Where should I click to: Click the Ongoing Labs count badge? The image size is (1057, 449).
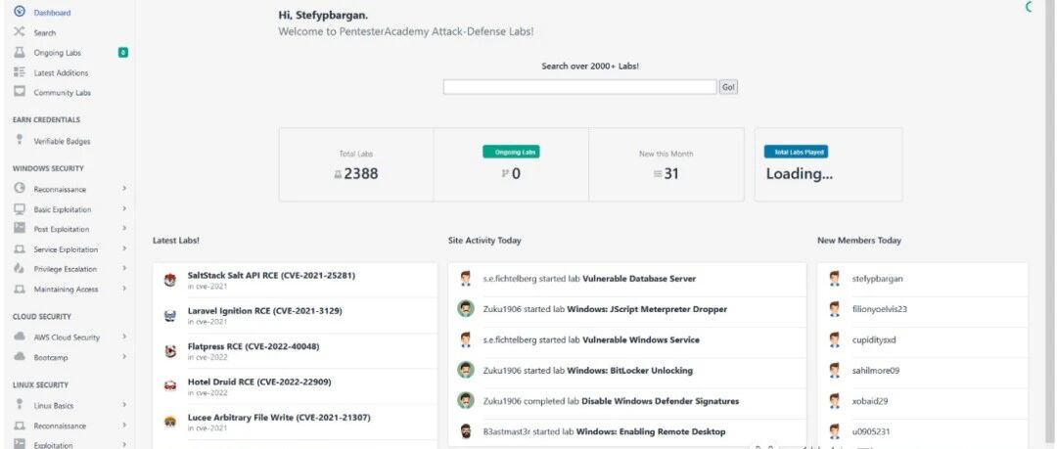pos(122,52)
